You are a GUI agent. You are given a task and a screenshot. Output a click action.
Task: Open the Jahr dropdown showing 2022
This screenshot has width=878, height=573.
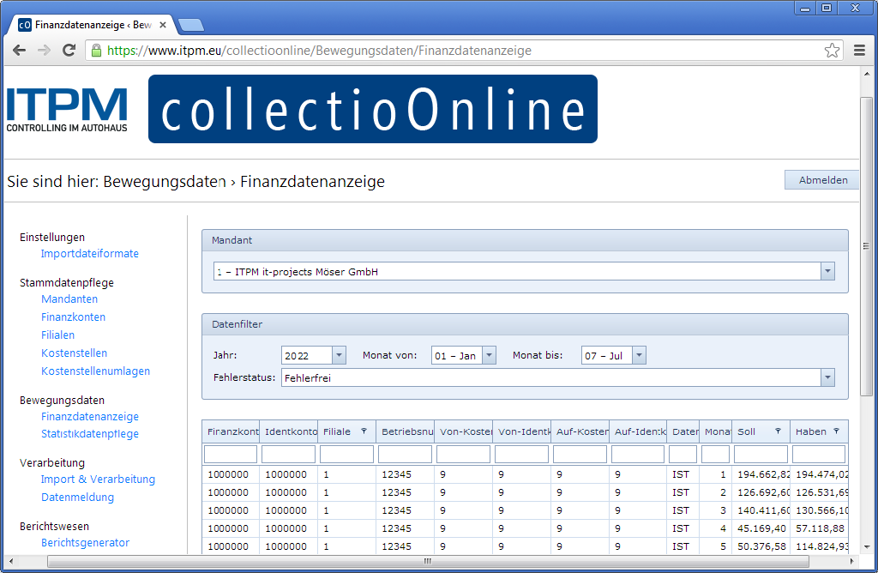click(x=339, y=355)
